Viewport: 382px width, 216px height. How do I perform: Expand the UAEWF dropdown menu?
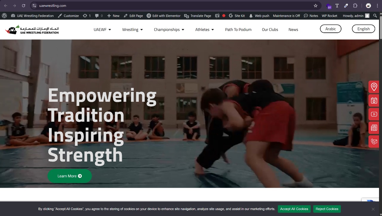pyautogui.click(x=102, y=29)
